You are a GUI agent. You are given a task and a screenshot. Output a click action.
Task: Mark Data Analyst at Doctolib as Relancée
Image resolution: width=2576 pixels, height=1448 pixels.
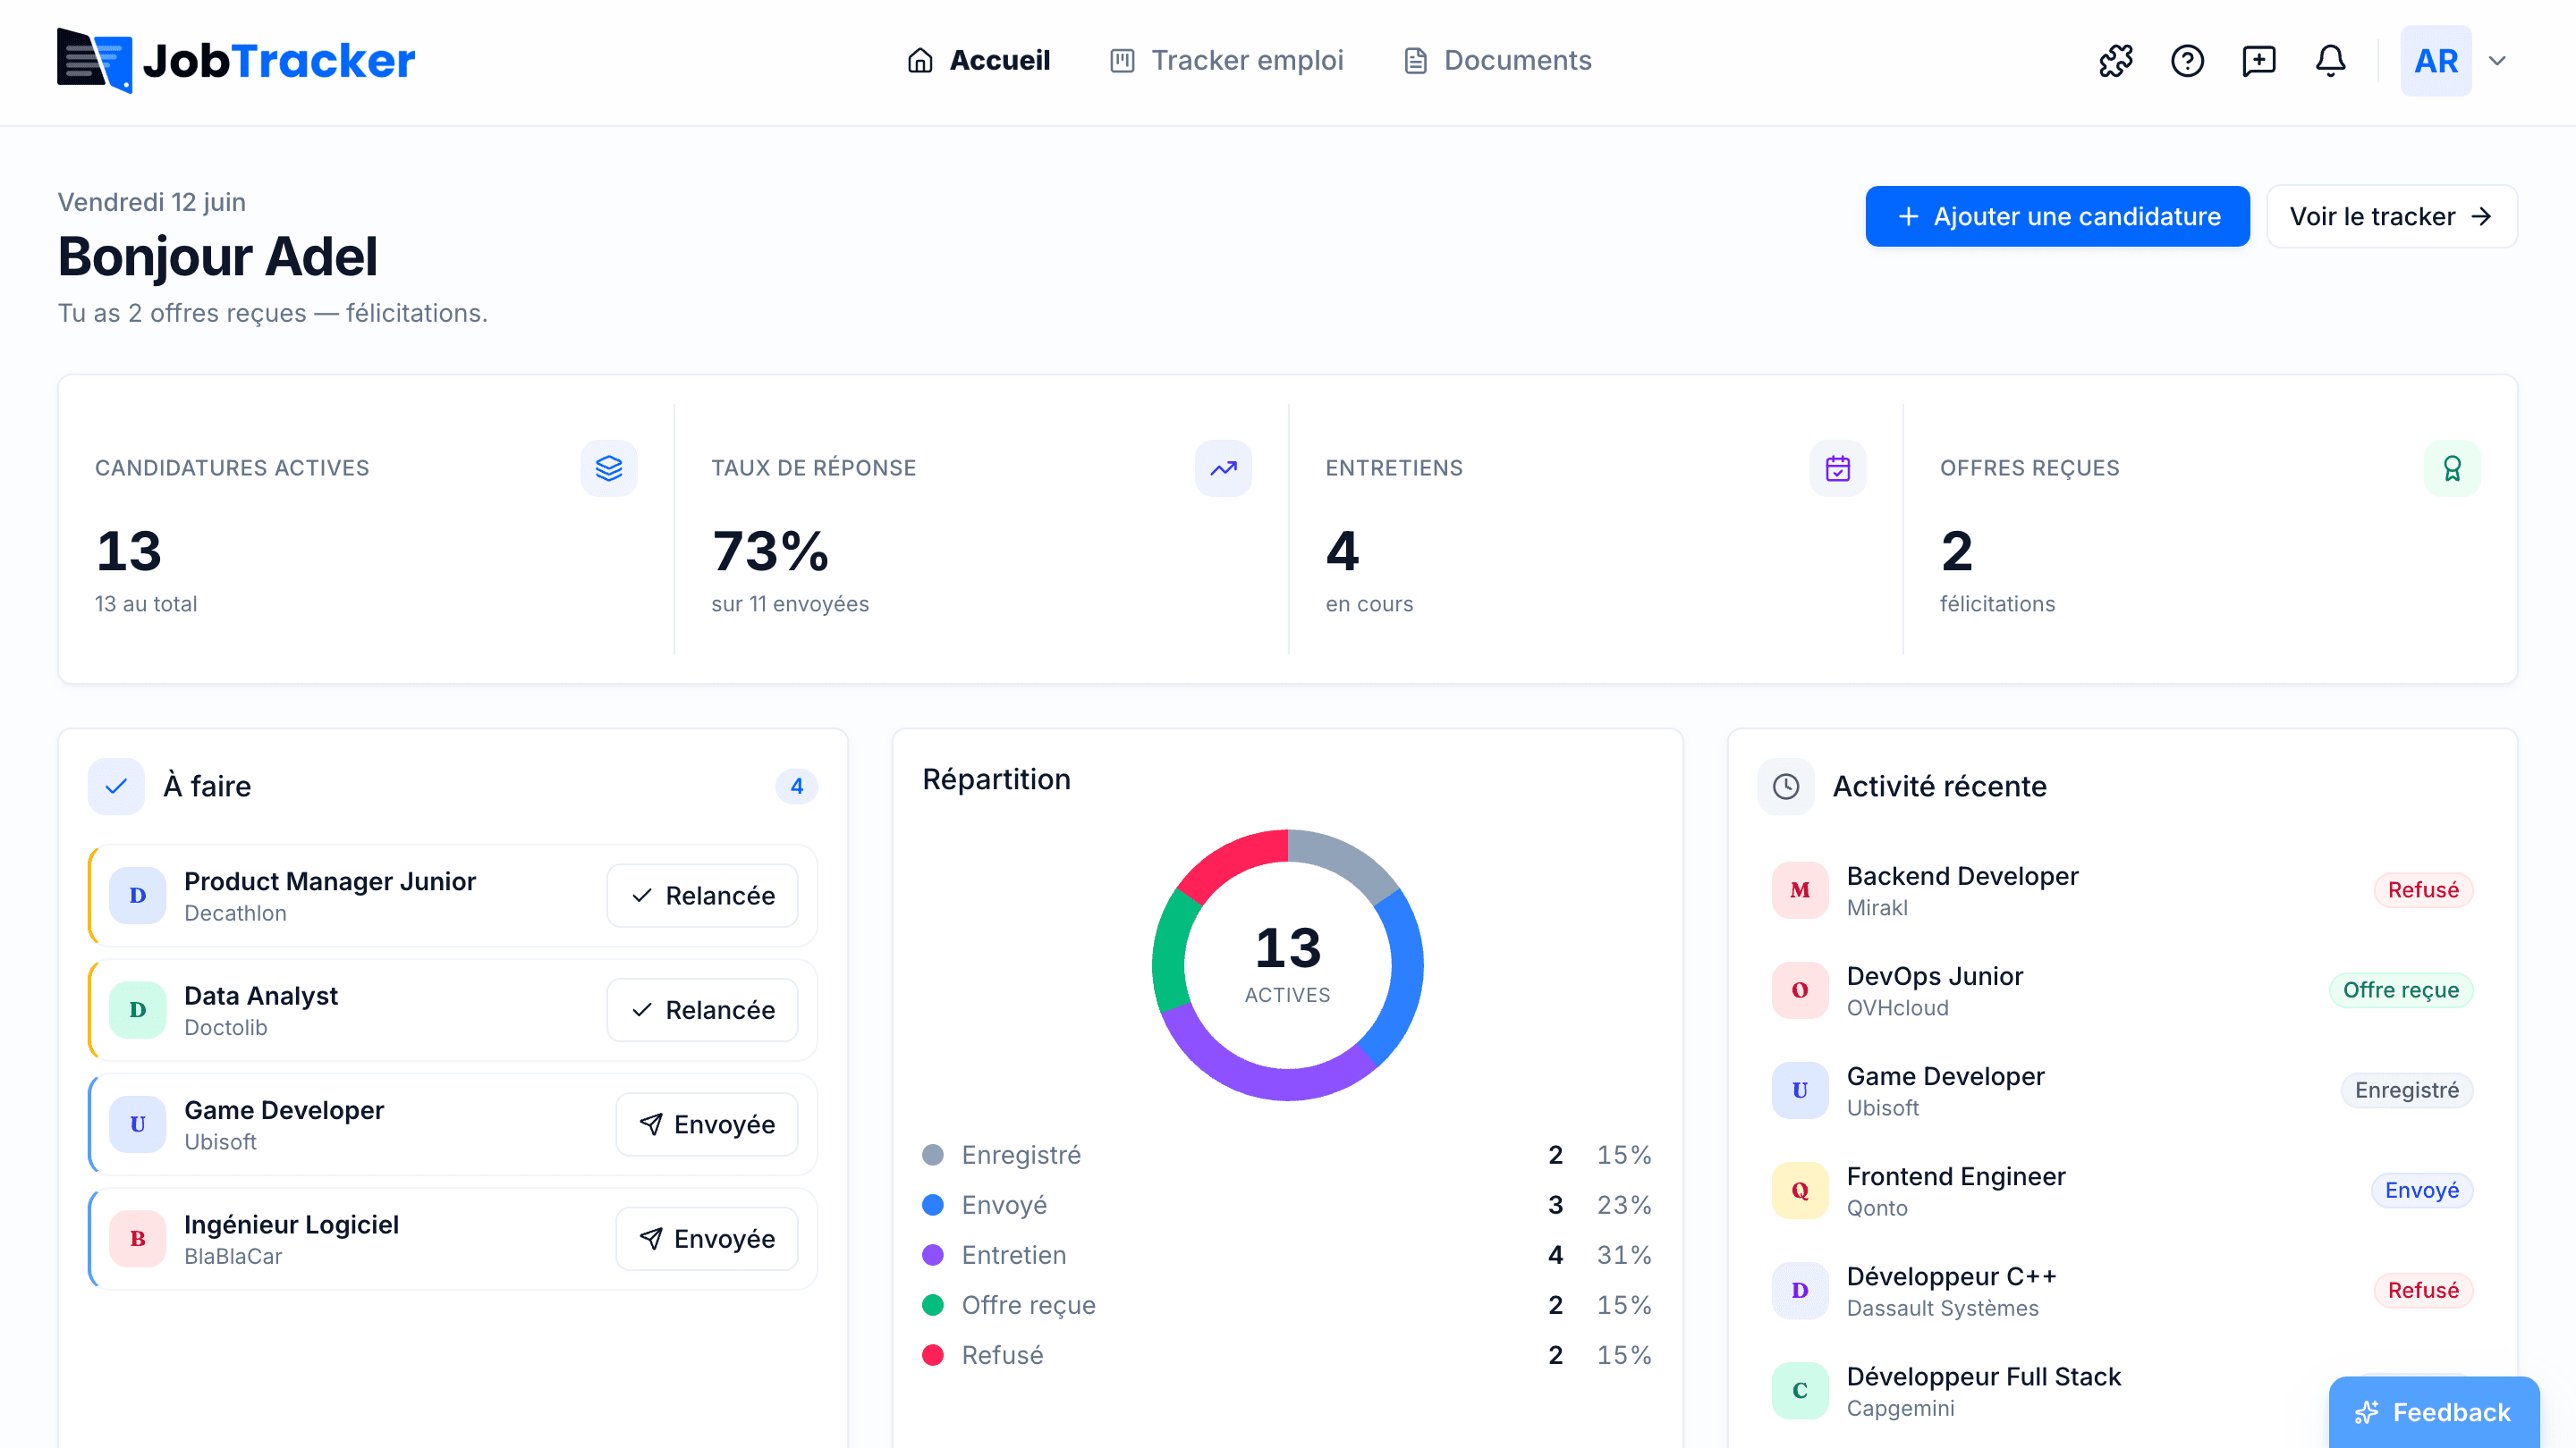pyautogui.click(x=703, y=1009)
